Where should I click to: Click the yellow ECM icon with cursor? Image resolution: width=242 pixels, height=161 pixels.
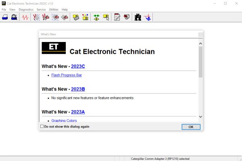[x=106, y=17]
